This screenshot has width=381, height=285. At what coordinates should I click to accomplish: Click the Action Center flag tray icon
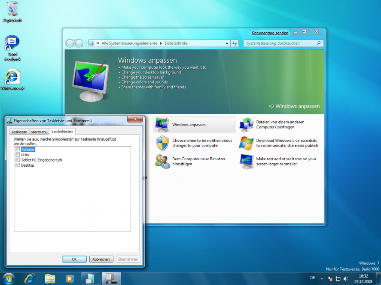pos(330,279)
